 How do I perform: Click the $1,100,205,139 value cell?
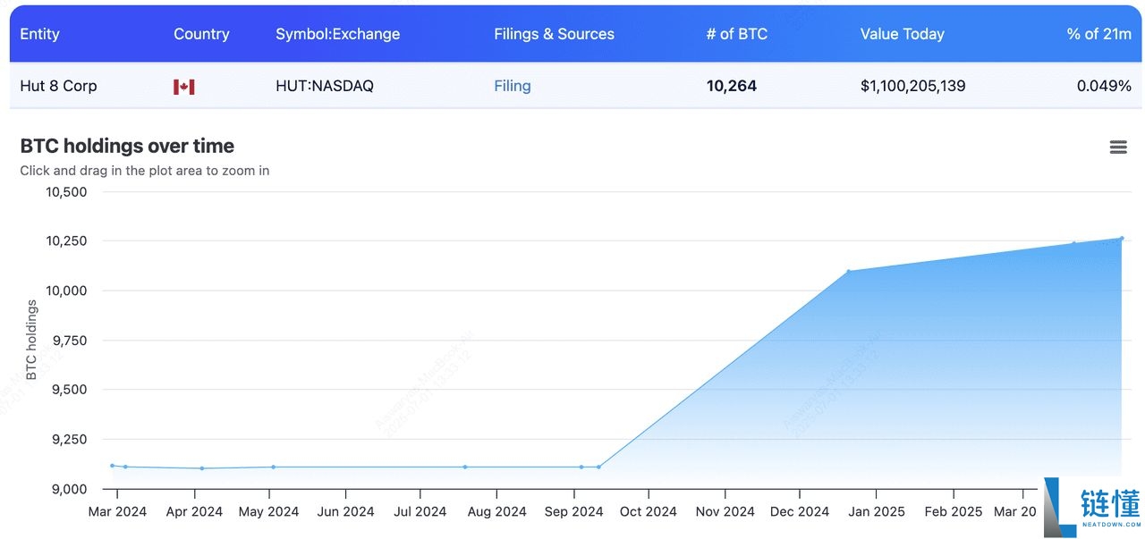point(912,86)
